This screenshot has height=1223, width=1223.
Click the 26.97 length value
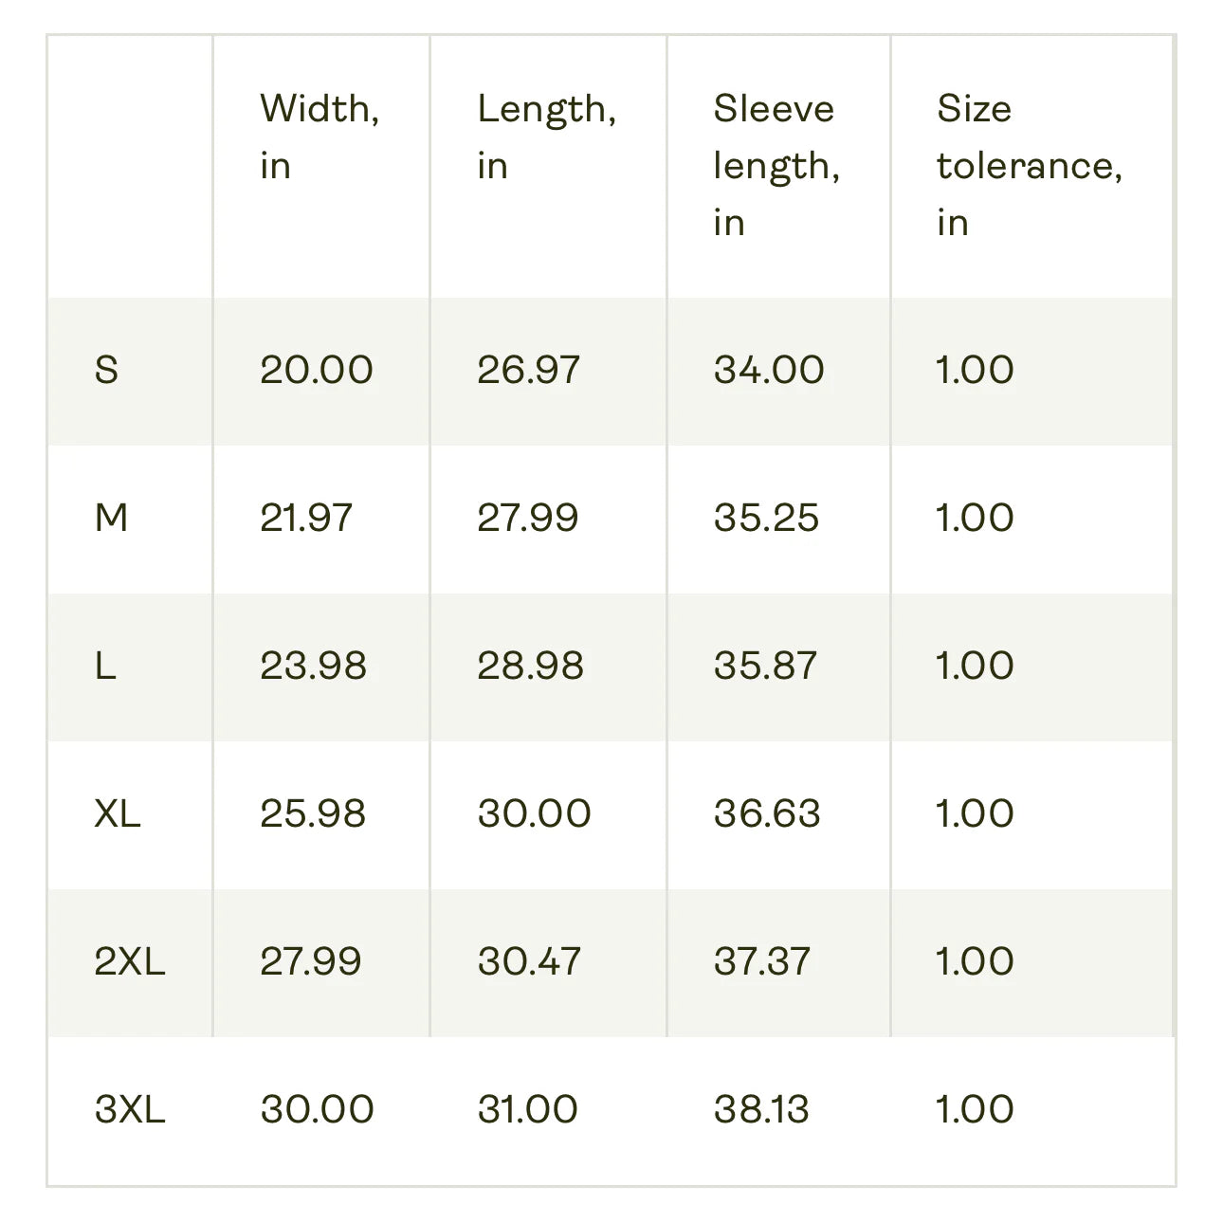pos(528,370)
